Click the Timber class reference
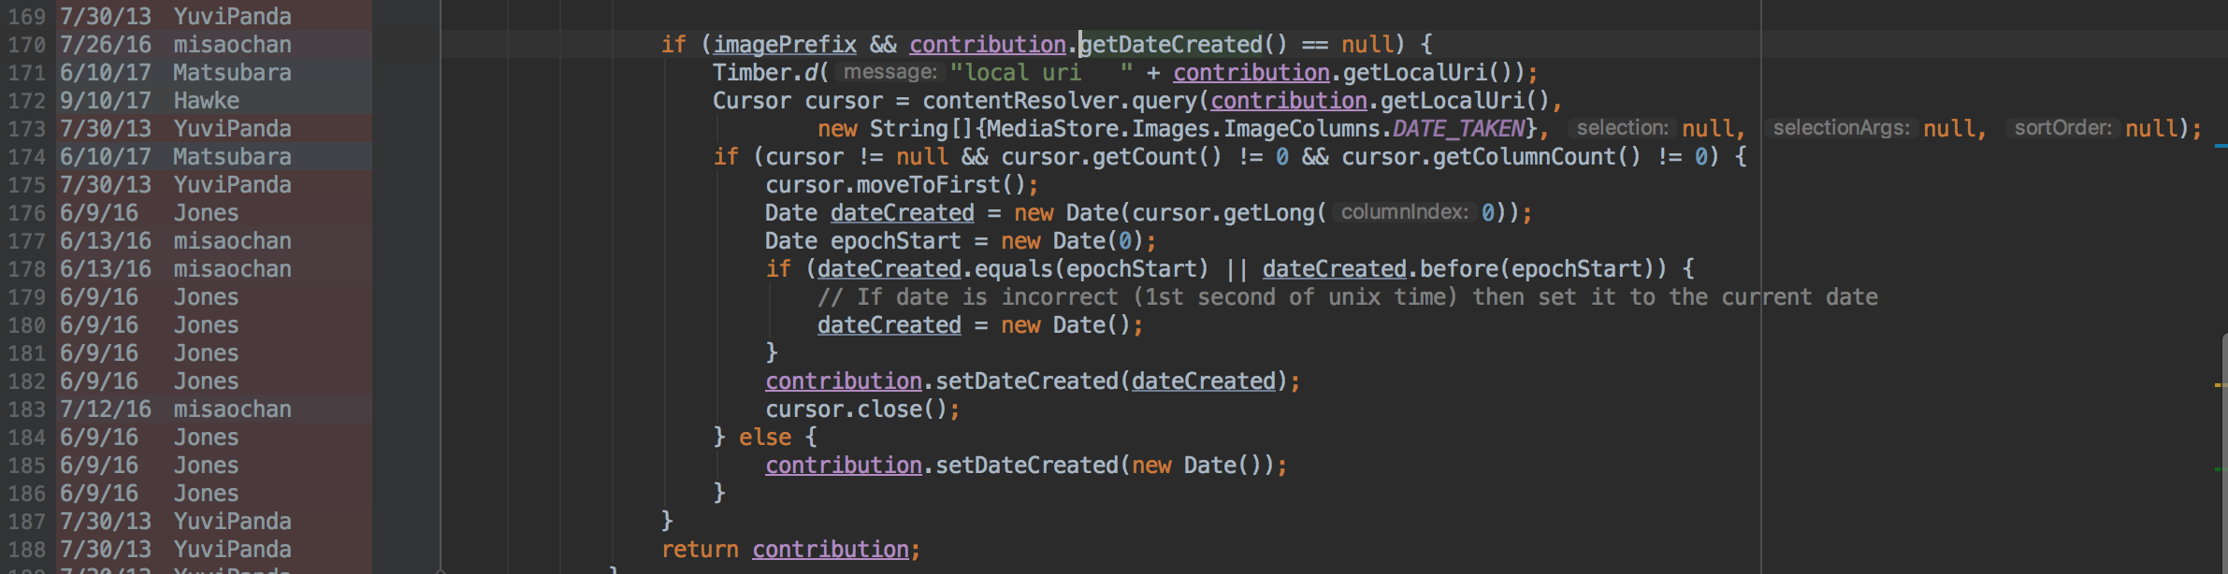 751,72
